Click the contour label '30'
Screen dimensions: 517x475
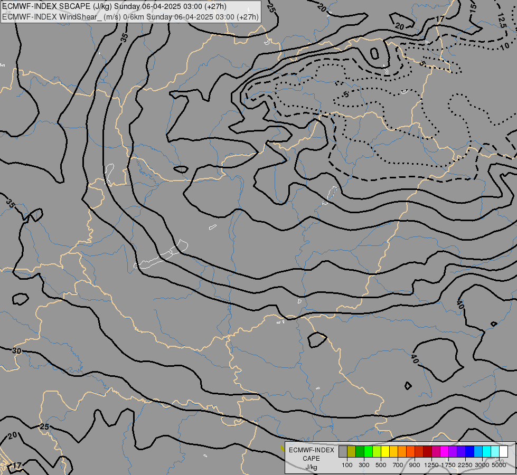click(16, 351)
